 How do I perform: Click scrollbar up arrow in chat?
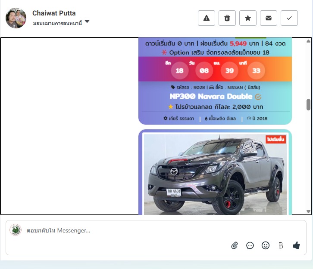[308, 41]
